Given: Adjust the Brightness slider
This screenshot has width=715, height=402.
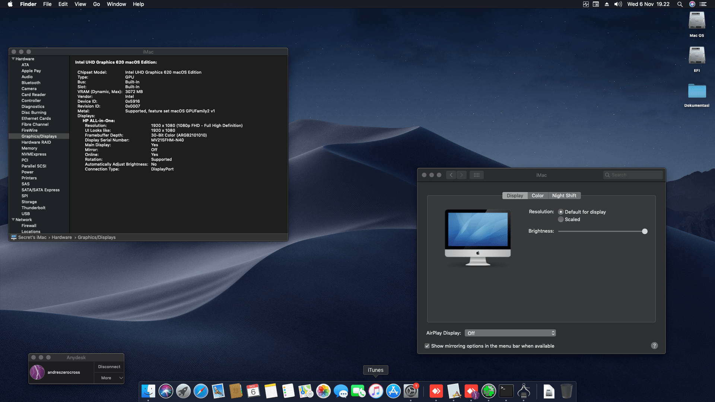Looking at the screenshot, I should 644,231.
